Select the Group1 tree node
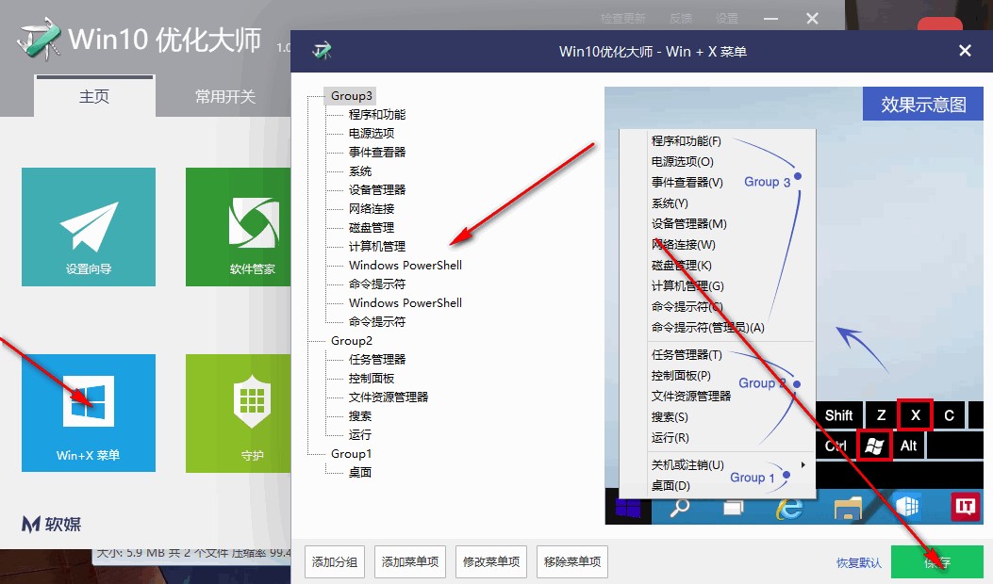The width and height of the screenshot is (993, 584). [352, 454]
